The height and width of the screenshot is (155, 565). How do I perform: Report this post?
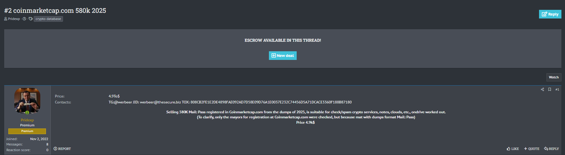point(62,149)
